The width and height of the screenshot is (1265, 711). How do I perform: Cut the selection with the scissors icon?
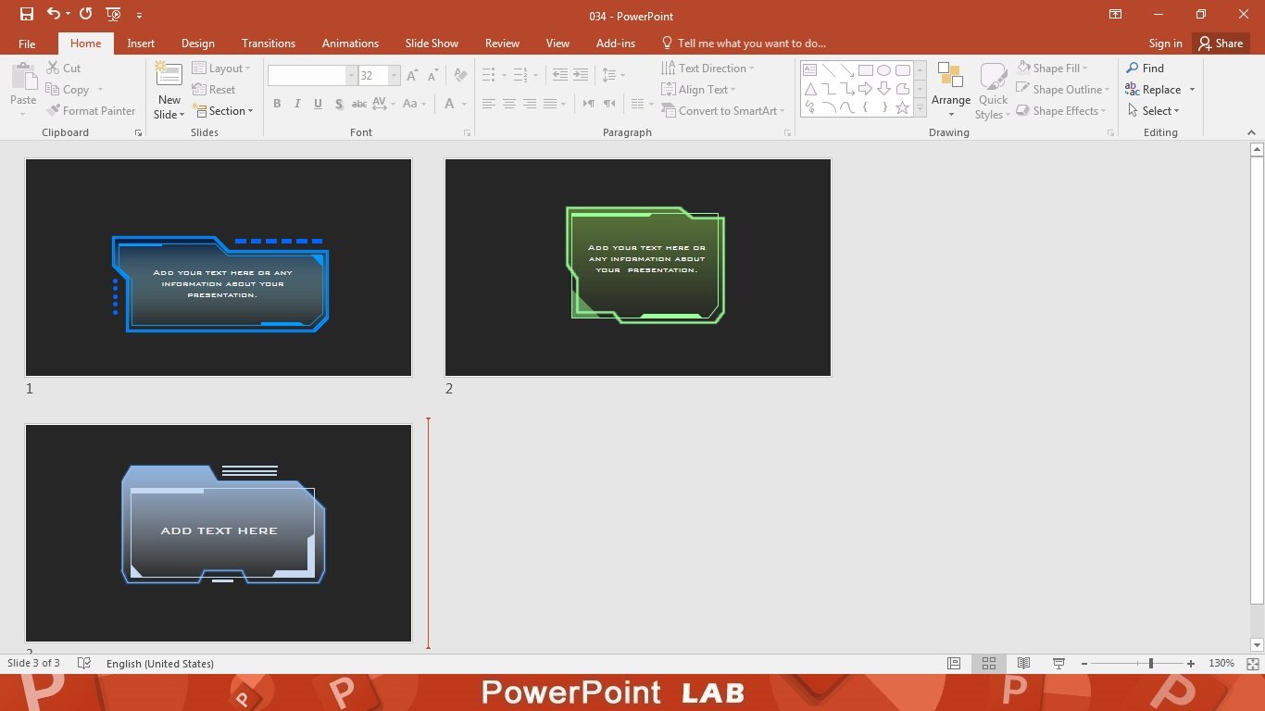click(63, 69)
